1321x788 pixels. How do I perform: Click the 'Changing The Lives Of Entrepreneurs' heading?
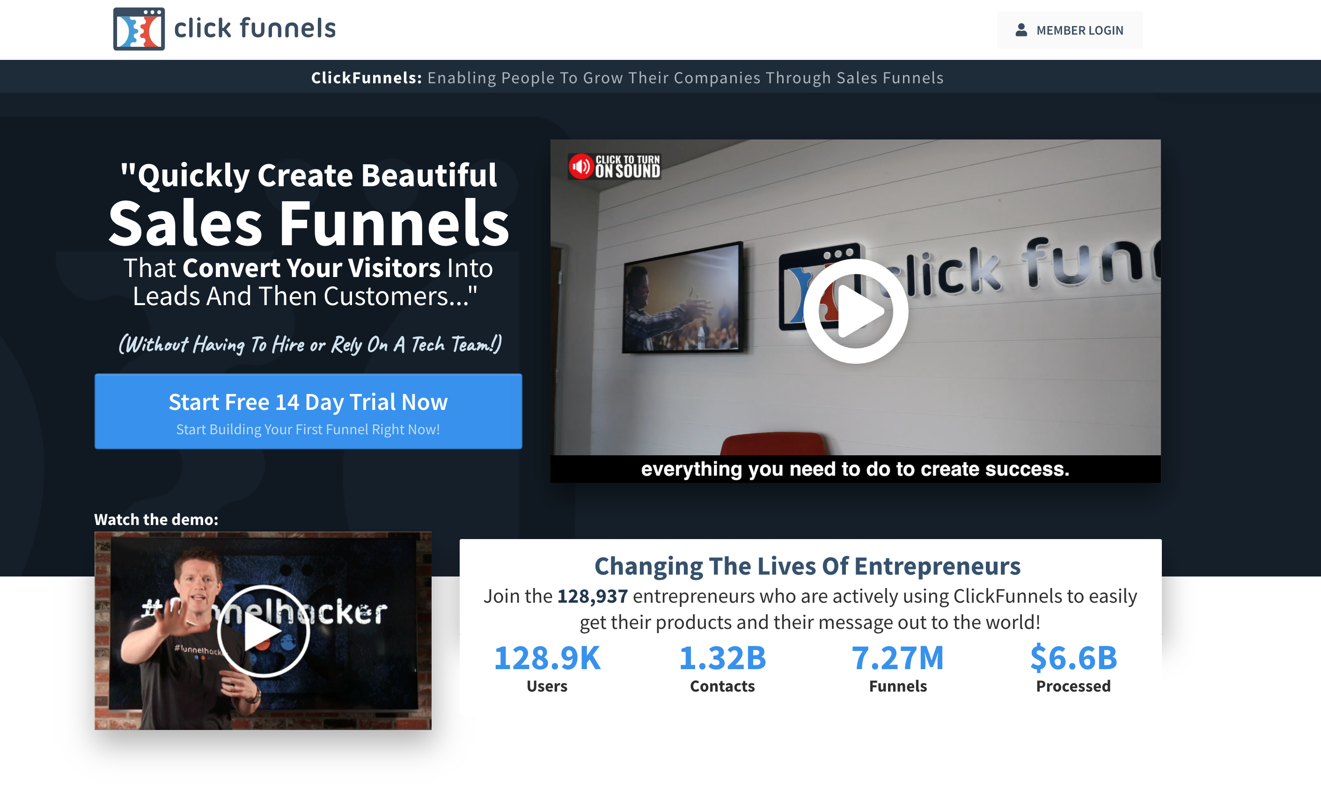coord(807,566)
